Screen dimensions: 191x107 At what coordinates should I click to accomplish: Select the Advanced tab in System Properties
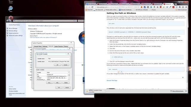point(51,46)
